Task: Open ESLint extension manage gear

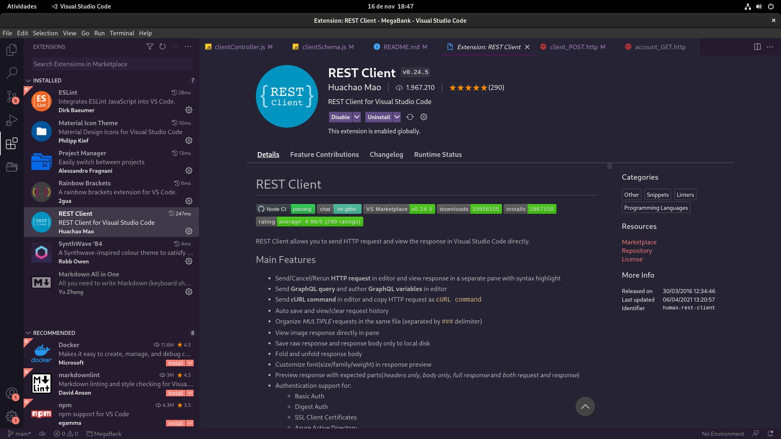Action: (x=189, y=110)
